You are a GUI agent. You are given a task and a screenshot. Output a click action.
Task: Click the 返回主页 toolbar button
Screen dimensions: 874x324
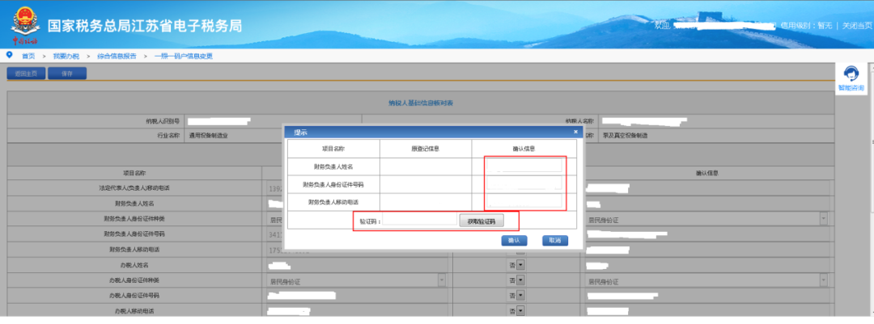(x=26, y=74)
